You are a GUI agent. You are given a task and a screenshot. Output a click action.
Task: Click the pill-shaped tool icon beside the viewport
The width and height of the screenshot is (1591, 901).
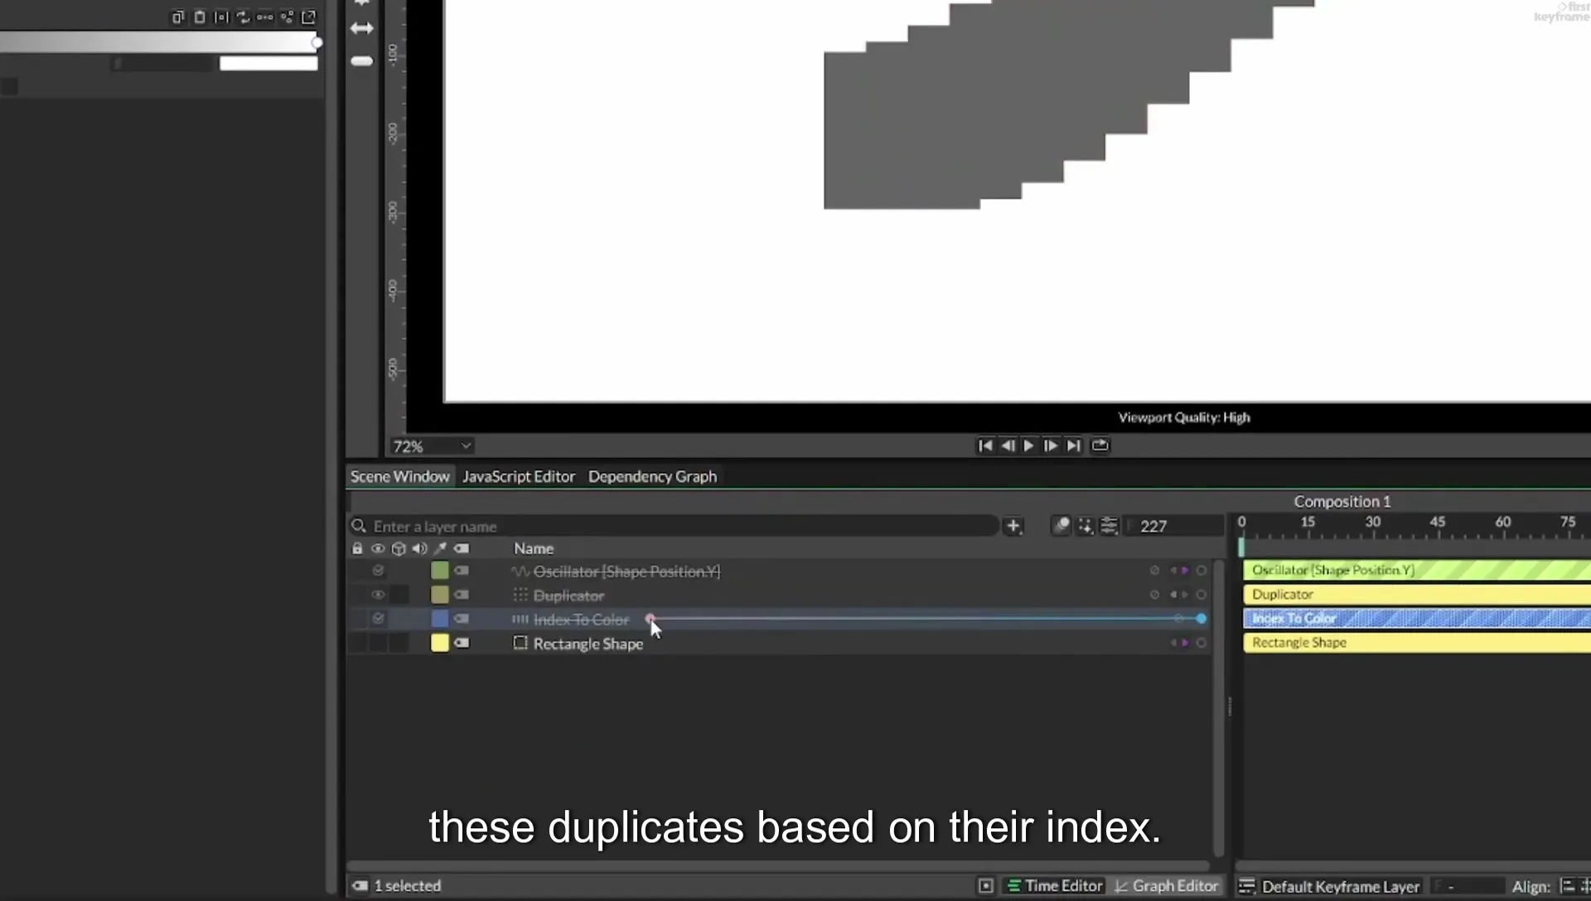(x=362, y=60)
